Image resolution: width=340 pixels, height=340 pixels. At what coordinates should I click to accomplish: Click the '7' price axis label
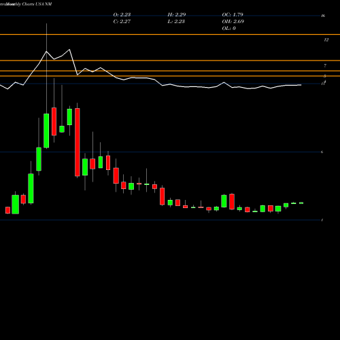pos(325,66)
